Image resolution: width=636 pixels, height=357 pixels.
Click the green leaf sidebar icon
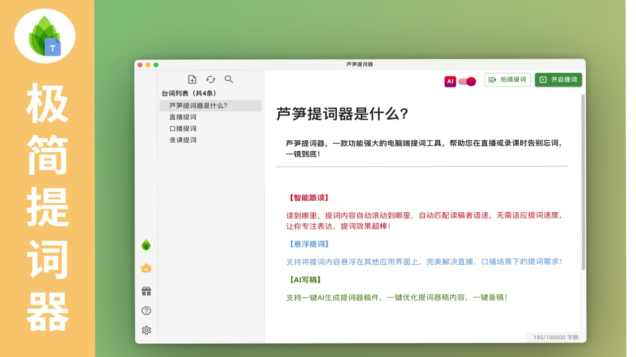coord(146,244)
